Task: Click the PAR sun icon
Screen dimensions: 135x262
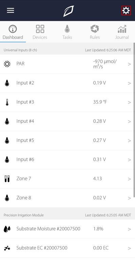Action: 7,64
